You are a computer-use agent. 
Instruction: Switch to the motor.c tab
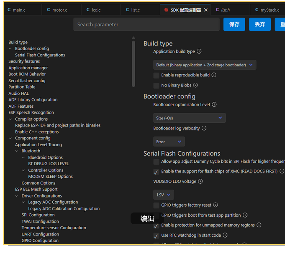62,10
